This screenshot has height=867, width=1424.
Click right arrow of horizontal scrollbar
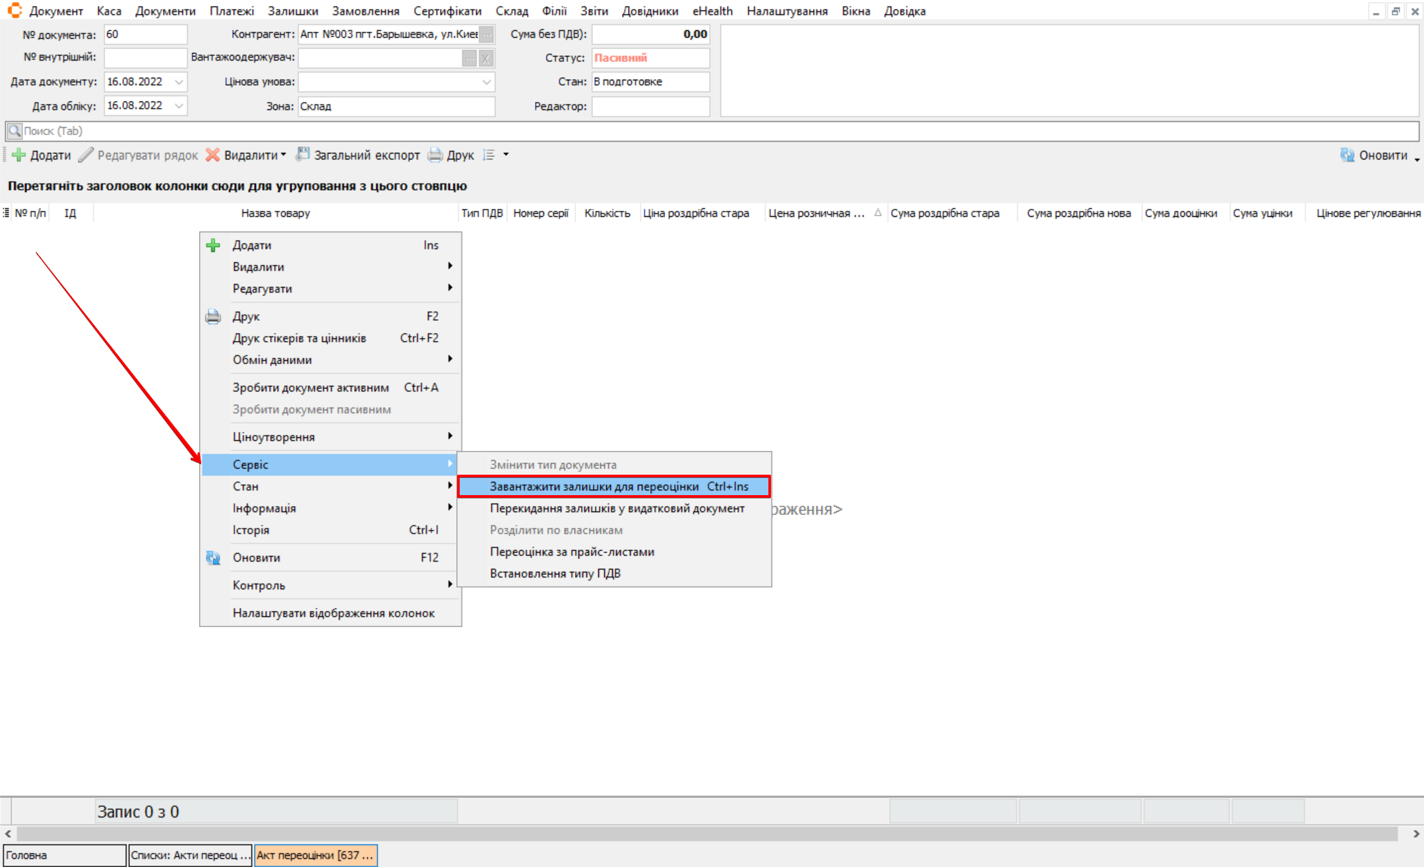click(x=1415, y=834)
